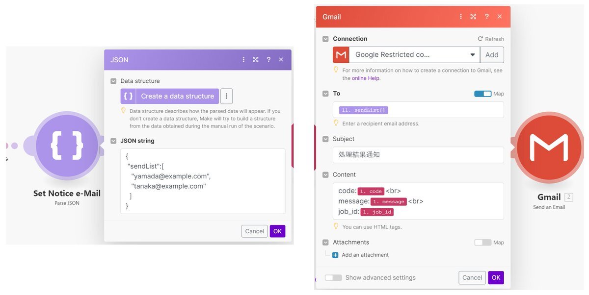Click OK in the Gmail dialog

(496, 278)
